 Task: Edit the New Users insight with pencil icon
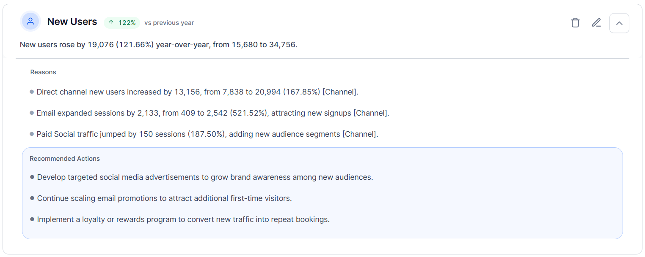(596, 23)
